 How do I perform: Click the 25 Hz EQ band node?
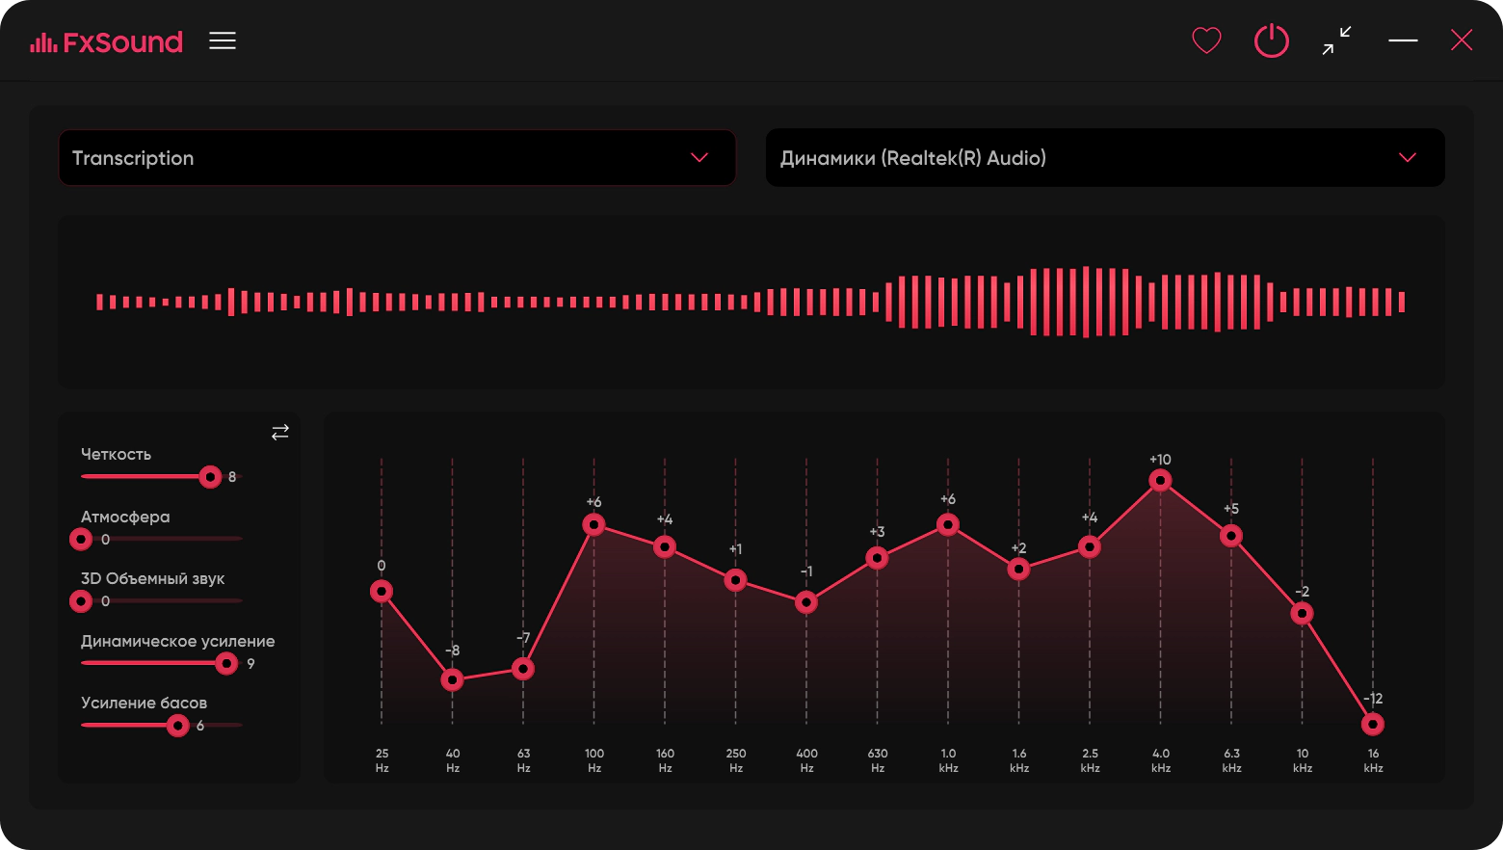[x=382, y=591]
